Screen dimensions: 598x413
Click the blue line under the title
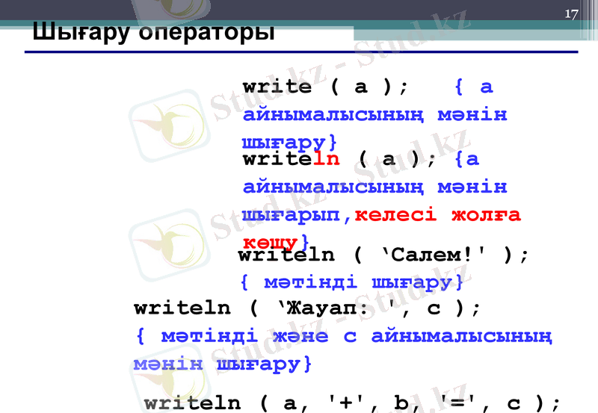tap(299, 52)
